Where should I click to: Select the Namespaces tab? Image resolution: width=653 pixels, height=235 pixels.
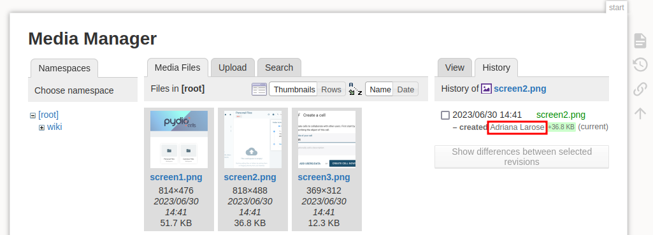tap(64, 68)
